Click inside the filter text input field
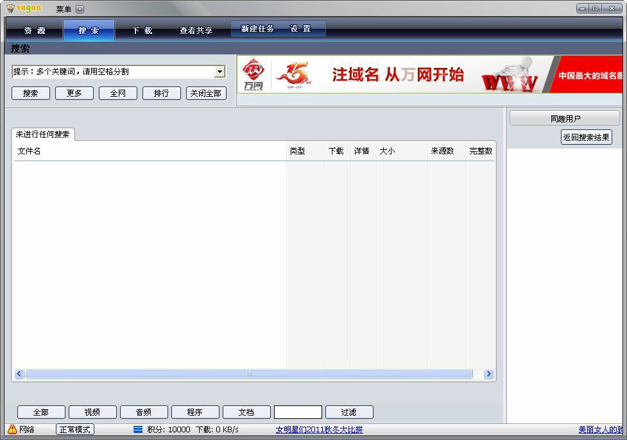Image resolution: width=627 pixels, height=440 pixels. tap(299, 412)
